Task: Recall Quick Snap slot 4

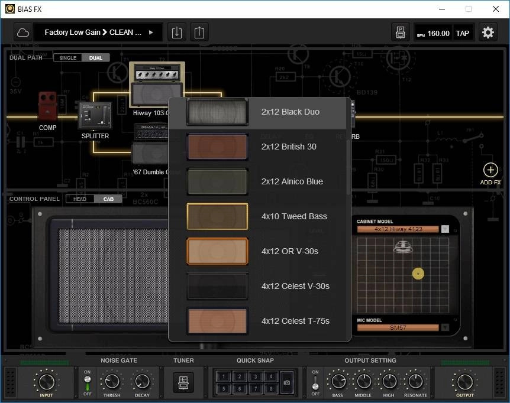Action: tap(271, 376)
